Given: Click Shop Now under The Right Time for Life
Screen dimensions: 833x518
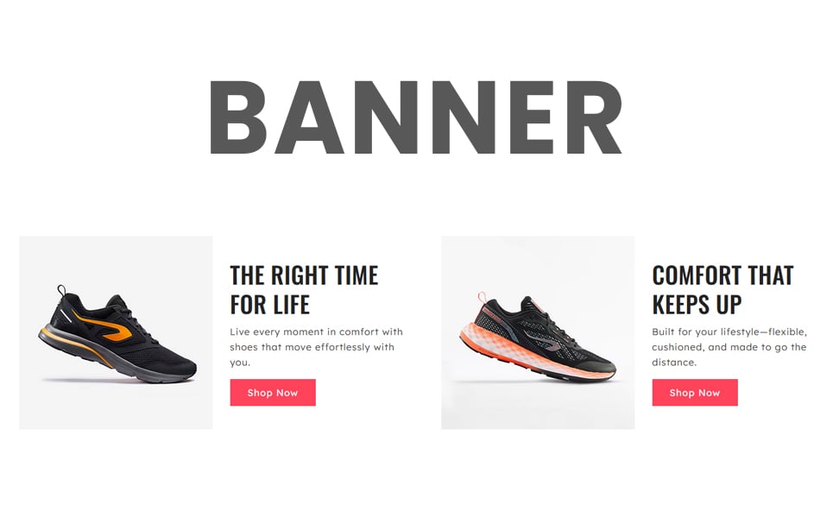Looking at the screenshot, I should pyautogui.click(x=273, y=393).
